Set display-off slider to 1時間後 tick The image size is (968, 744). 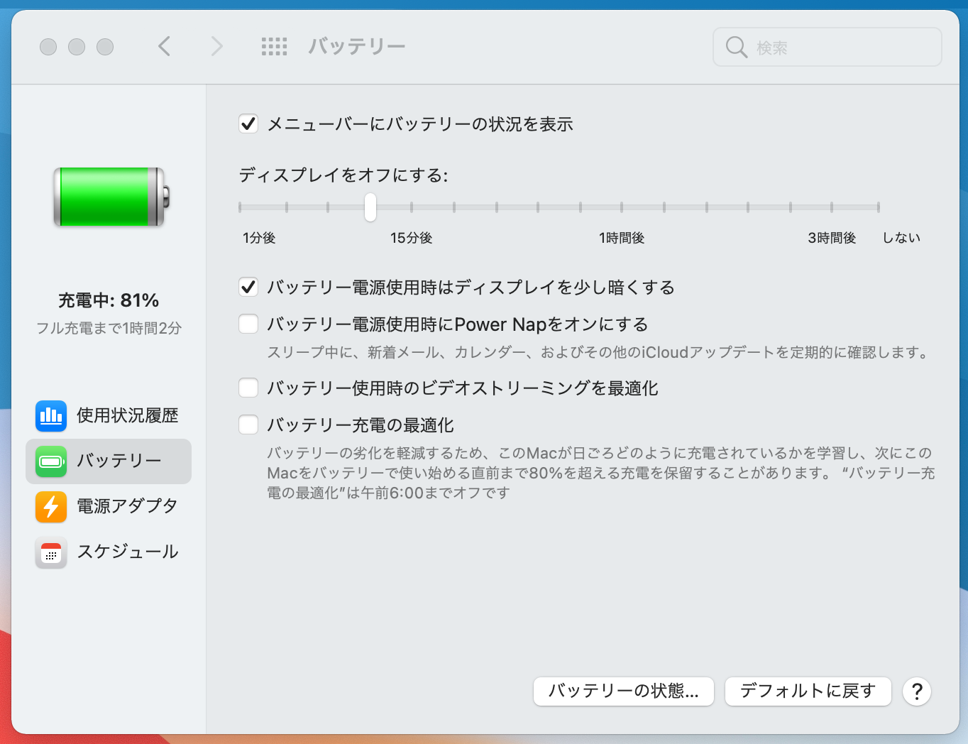point(622,207)
